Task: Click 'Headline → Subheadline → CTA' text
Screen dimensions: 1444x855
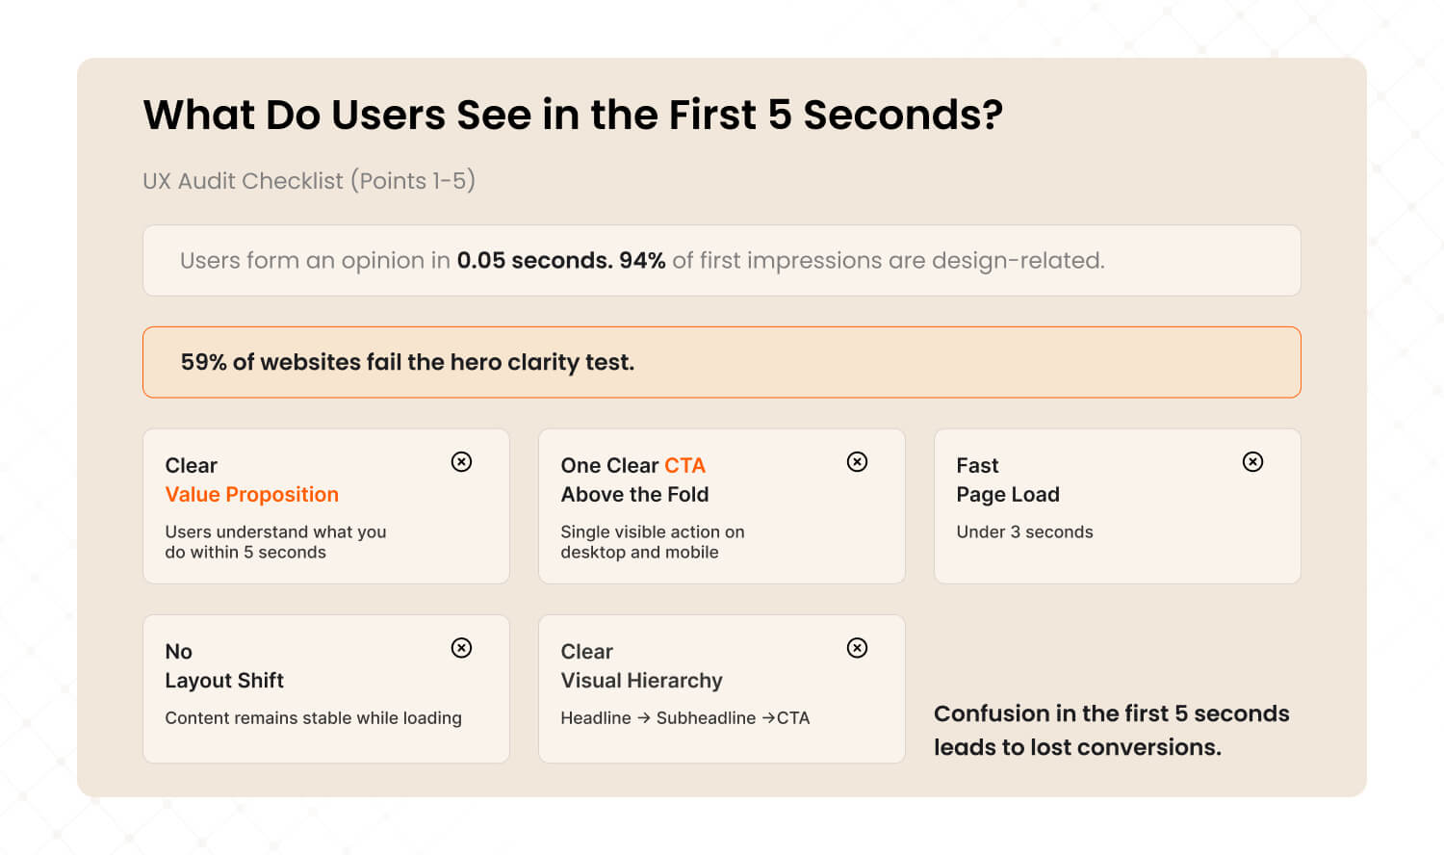Action: click(684, 718)
